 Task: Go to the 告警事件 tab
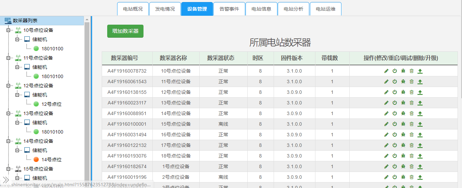coord(229,9)
